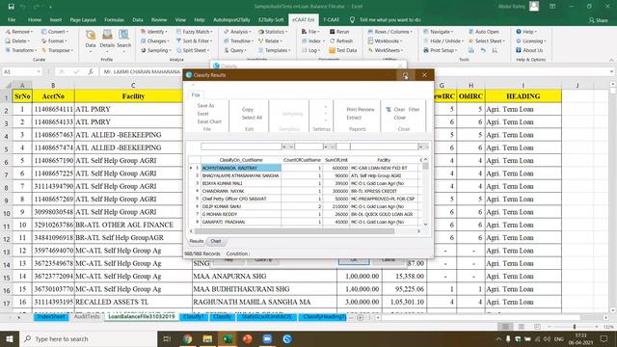Screen dimensions: 617x347
Task: Open Test Data tool
Action: [x=343, y=50]
